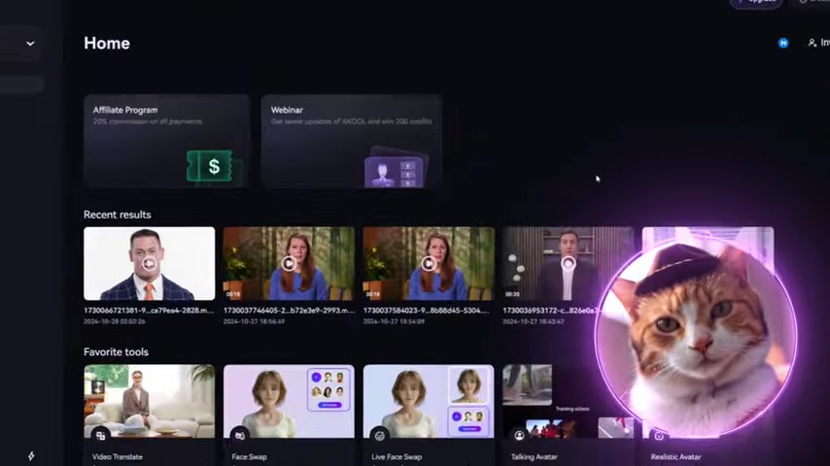This screenshot has width=830, height=466.
Task: Click the cat webcam overlay circle
Action: coord(696,339)
